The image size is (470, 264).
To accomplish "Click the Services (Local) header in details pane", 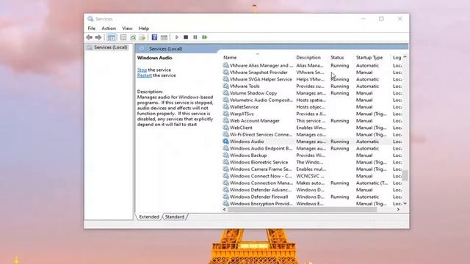I will coord(166,49).
